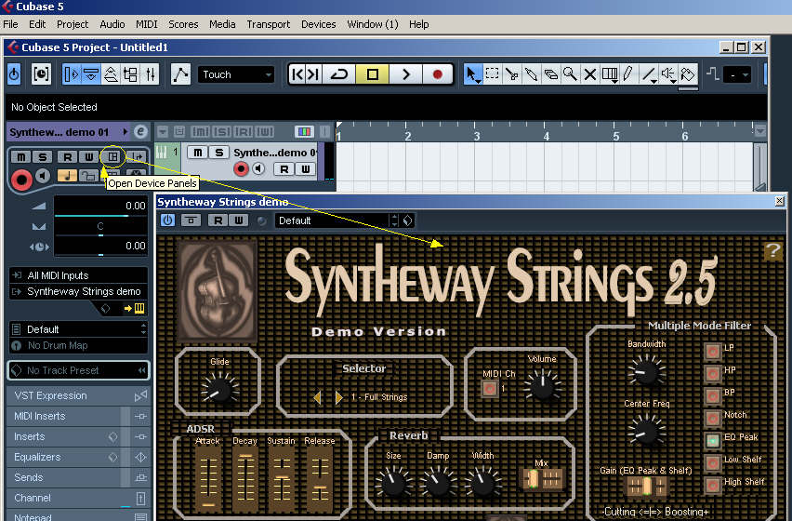Select the Line tool
This screenshot has height=521, width=792.
click(x=648, y=74)
